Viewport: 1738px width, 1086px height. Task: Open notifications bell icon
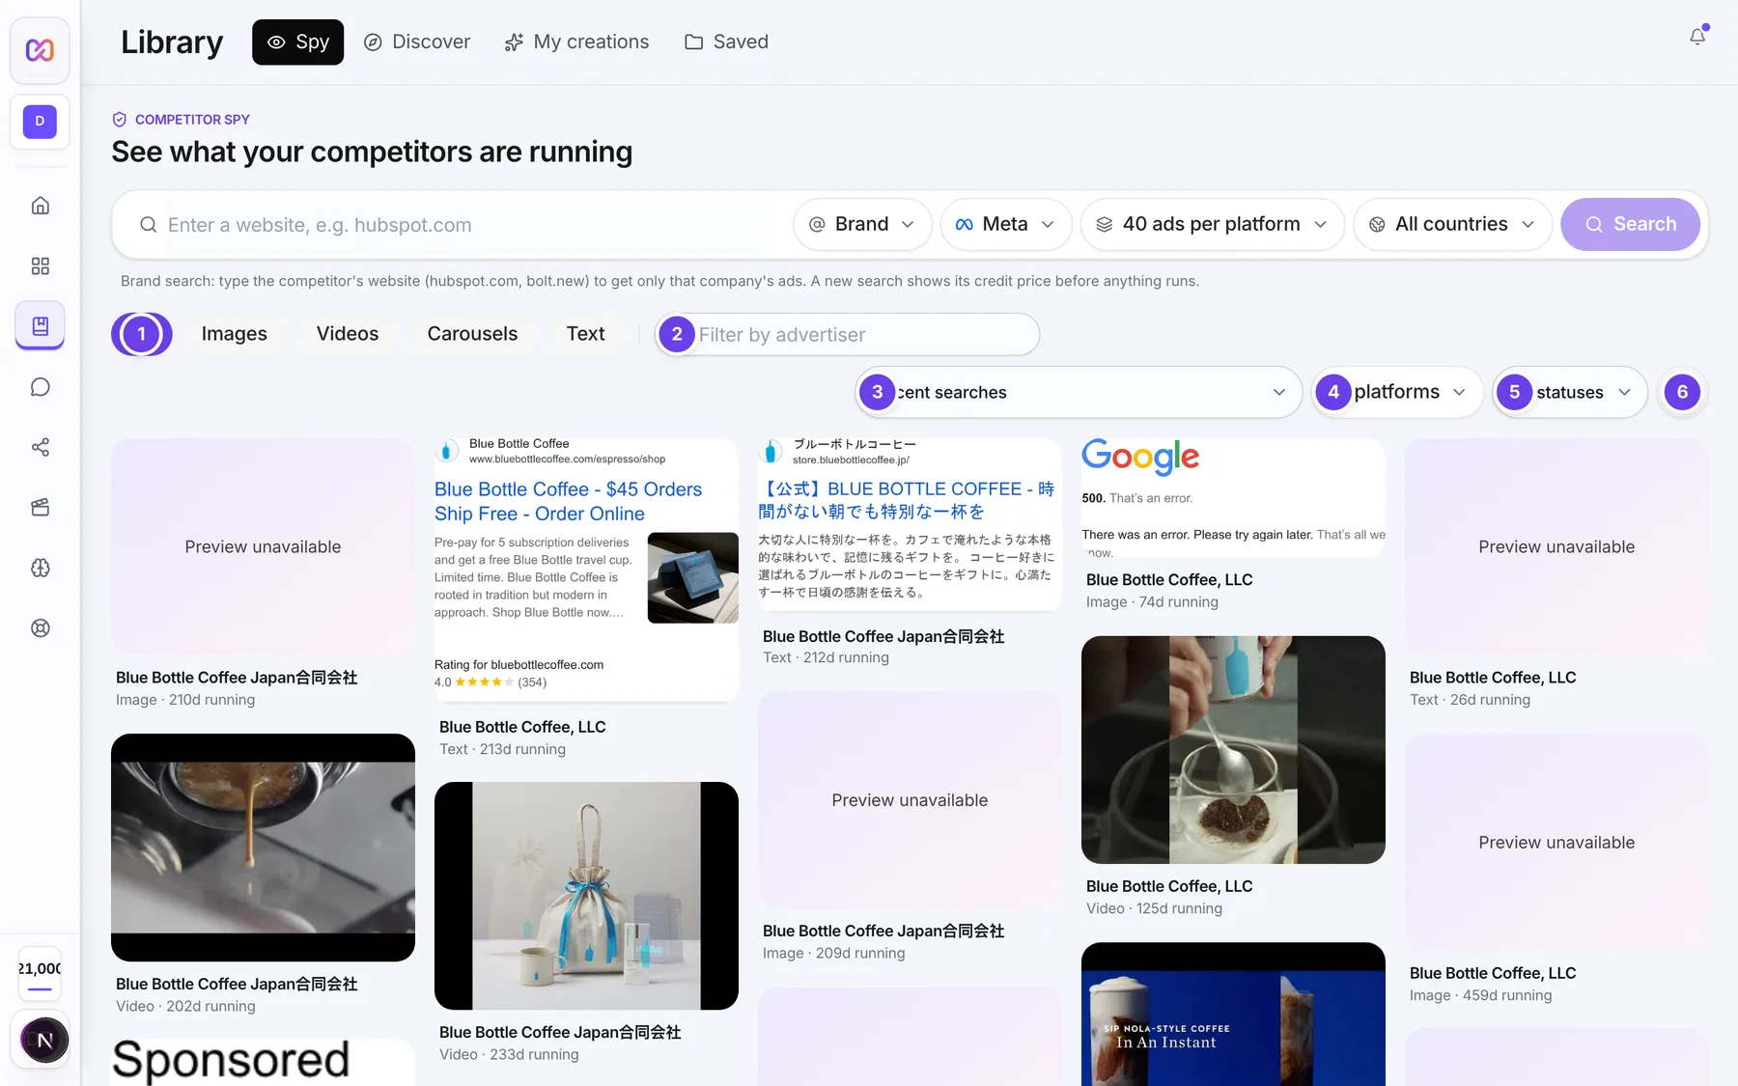pos(1696,37)
